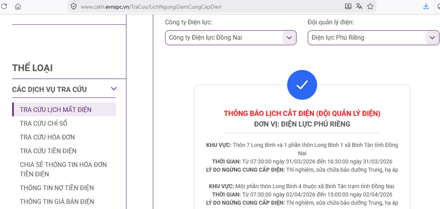Collapse the Các dịch vụ tra cứu section
The image size is (440, 209).
(x=114, y=89)
